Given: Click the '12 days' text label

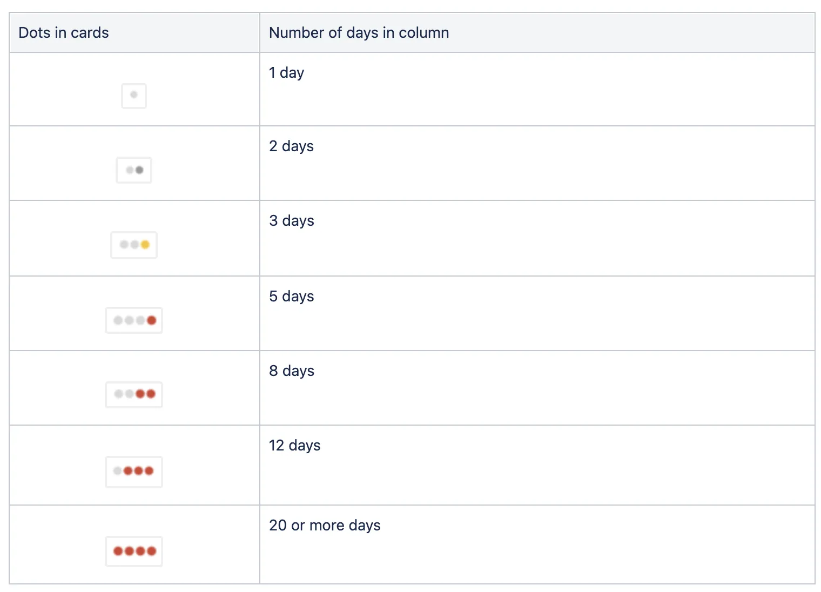Looking at the screenshot, I should [x=294, y=446].
